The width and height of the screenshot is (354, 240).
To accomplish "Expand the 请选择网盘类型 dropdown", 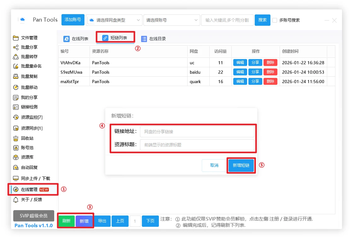I will [114, 20].
